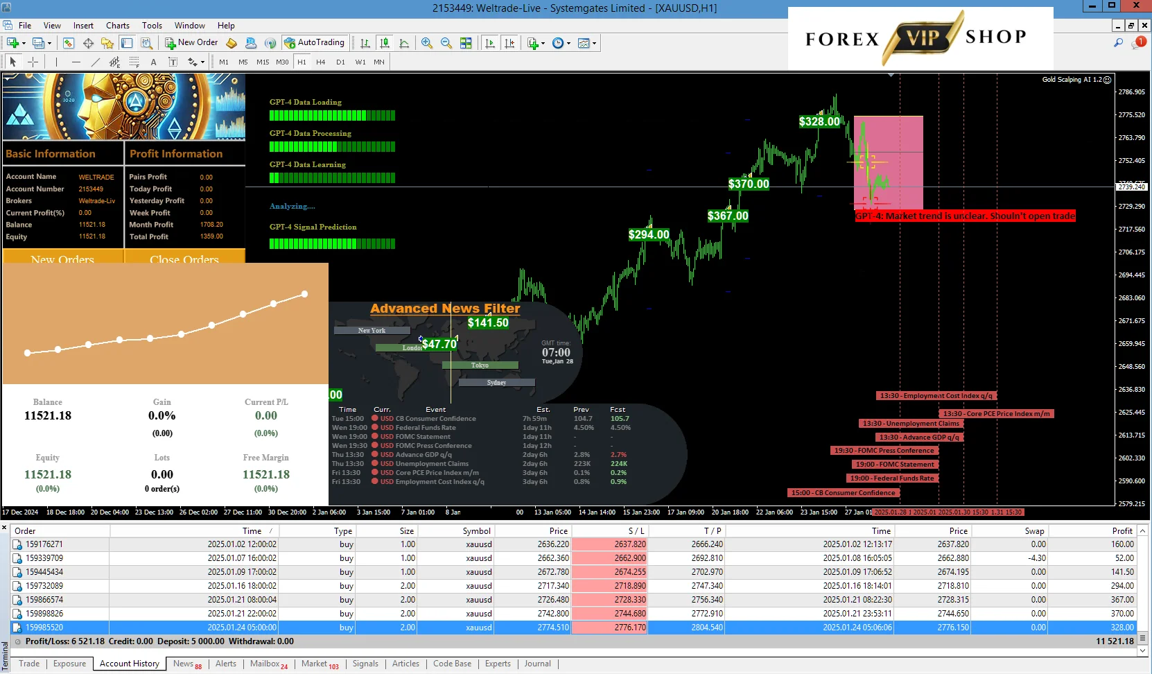The width and height of the screenshot is (1152, 674).
Task: Open the View menu
Action: 52,25
